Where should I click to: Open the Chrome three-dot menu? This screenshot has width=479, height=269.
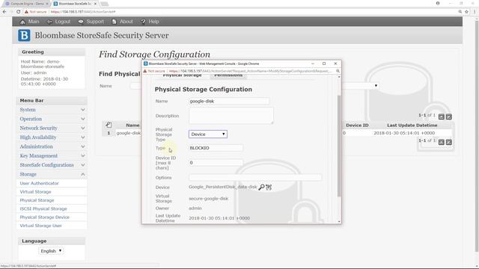click(475, 12)
